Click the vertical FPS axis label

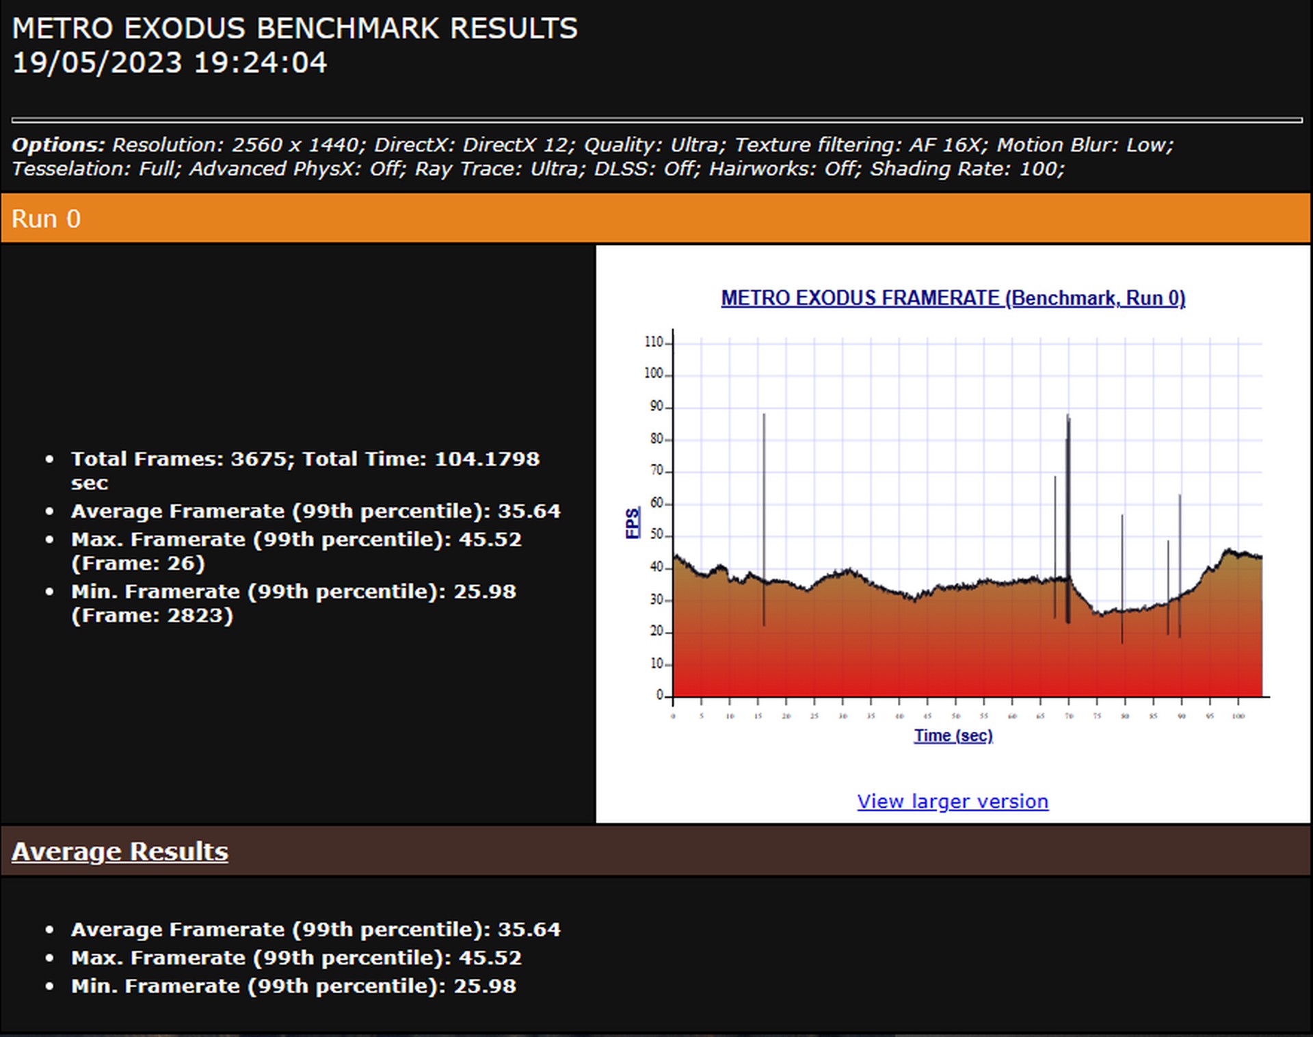click(x=633, y=523)
